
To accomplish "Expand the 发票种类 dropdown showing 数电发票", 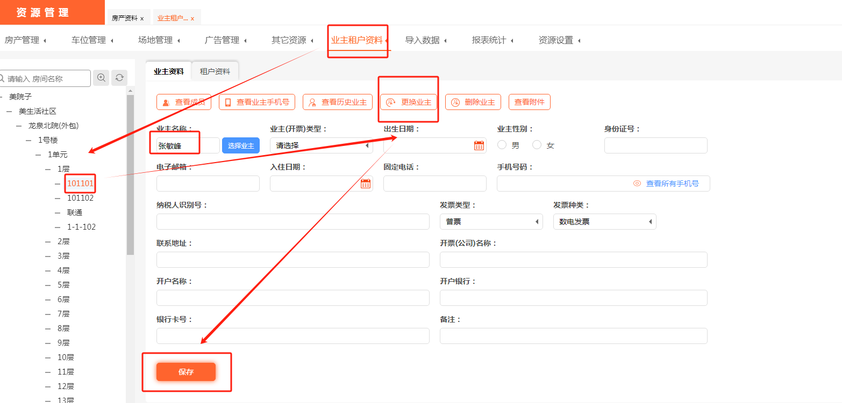I will [x=604, y=222].
